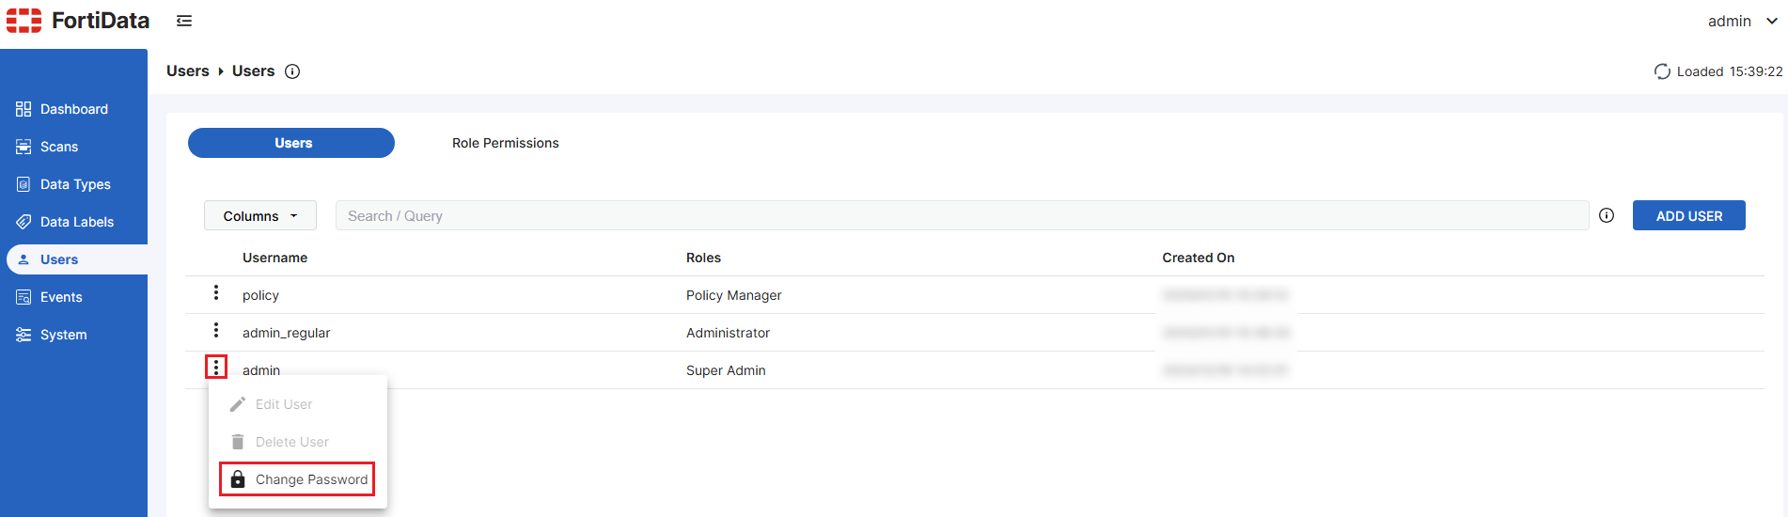
Task: Select the admin_regular username cell
Action: [x=287, y=333]
